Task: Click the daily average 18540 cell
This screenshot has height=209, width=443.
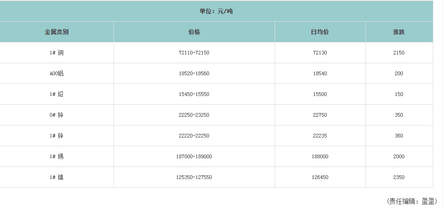Action: point(320,74)
